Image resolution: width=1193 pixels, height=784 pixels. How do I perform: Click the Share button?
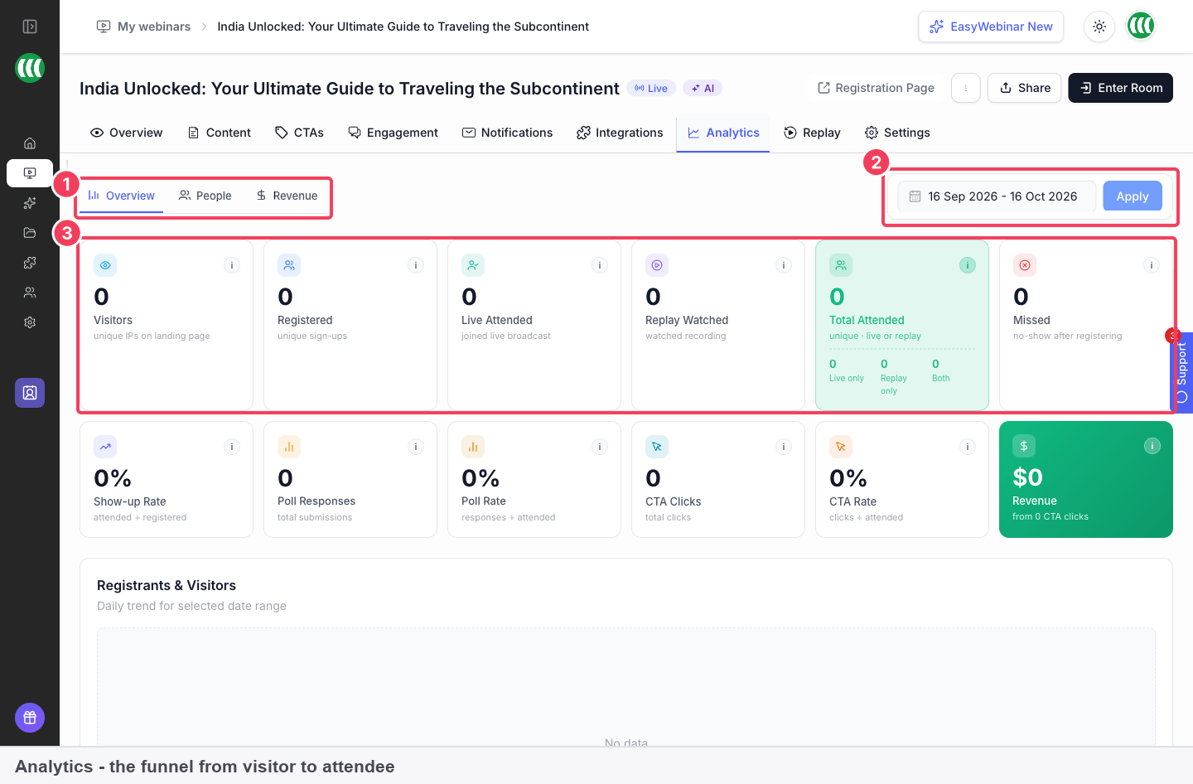coord(1025,88)
